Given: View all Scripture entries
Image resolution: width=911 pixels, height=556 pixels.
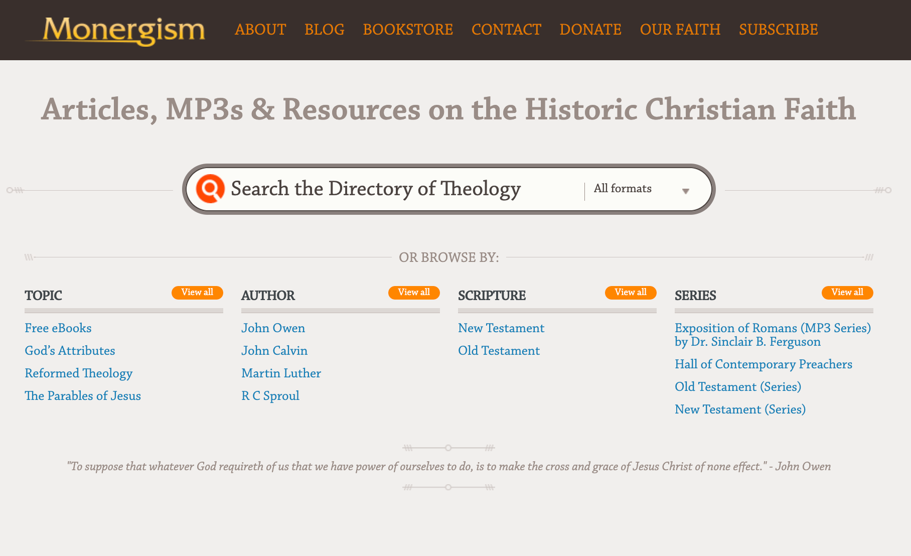Looking at the screenshot, I should click(x=631, y=293).
